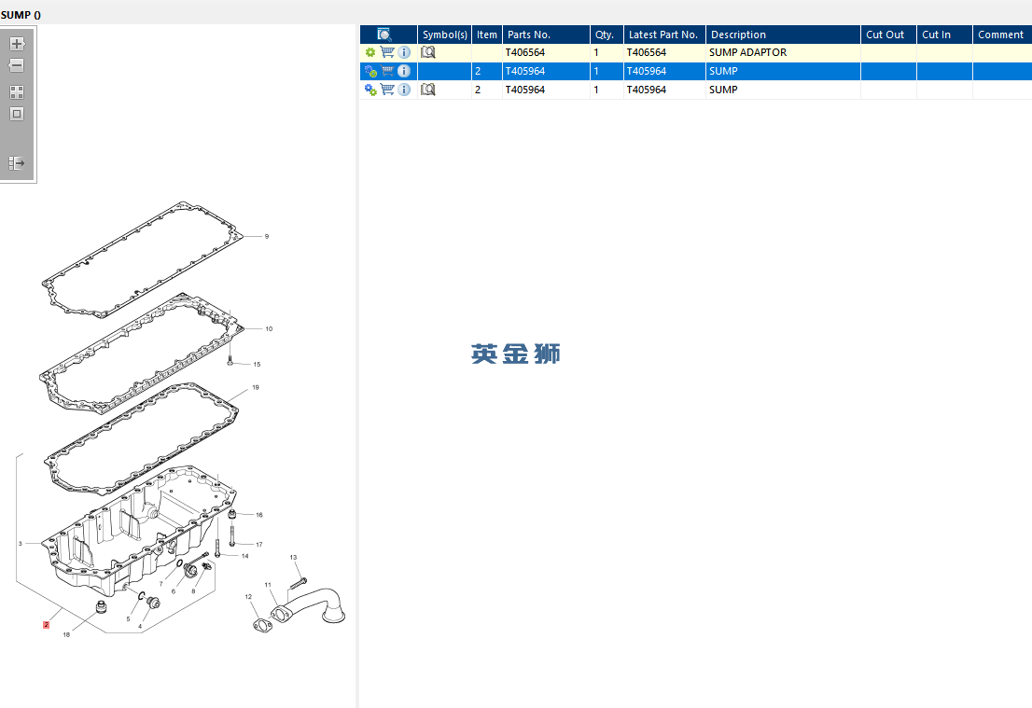Click cart icon on highlighted SUMP row
This screenshot has width=1032, height=708.
pos(387,71)
